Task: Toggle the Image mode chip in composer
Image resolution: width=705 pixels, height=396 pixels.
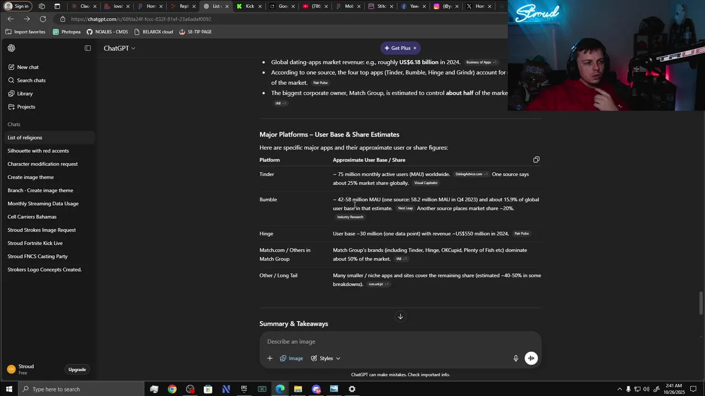Action: tap(291, 358)
